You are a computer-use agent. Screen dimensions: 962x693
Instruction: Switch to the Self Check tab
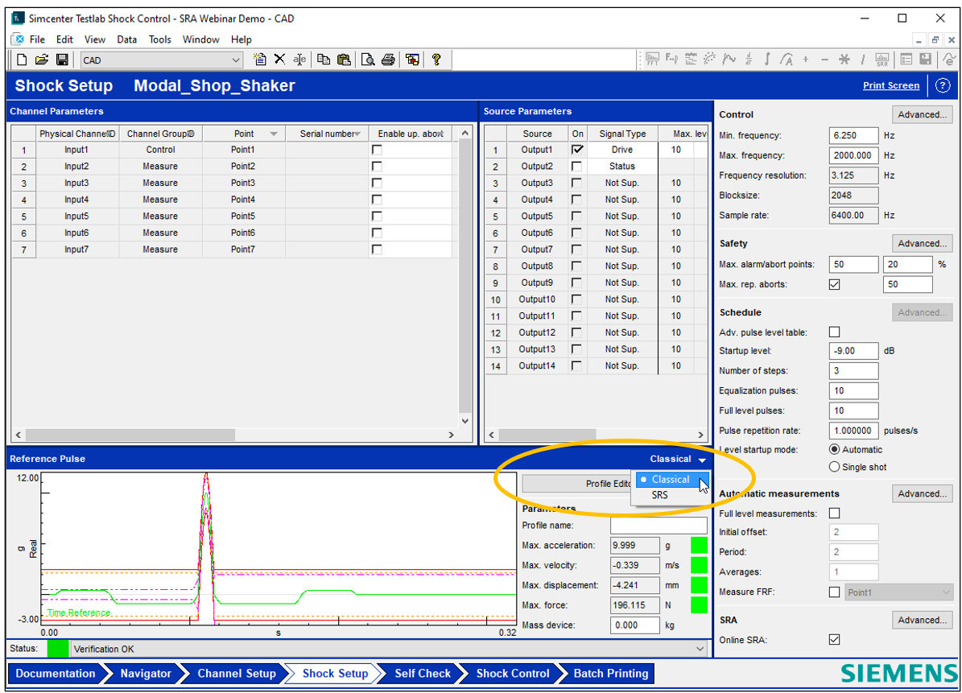(x=422, y=674)
